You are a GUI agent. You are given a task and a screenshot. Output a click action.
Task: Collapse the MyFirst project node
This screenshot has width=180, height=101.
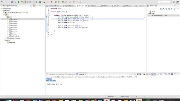(2, 11)
